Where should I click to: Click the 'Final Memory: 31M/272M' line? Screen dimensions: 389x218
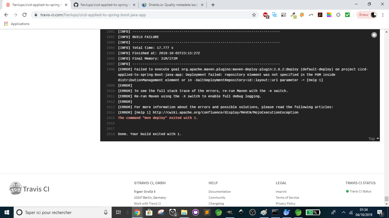pos(148,58)
